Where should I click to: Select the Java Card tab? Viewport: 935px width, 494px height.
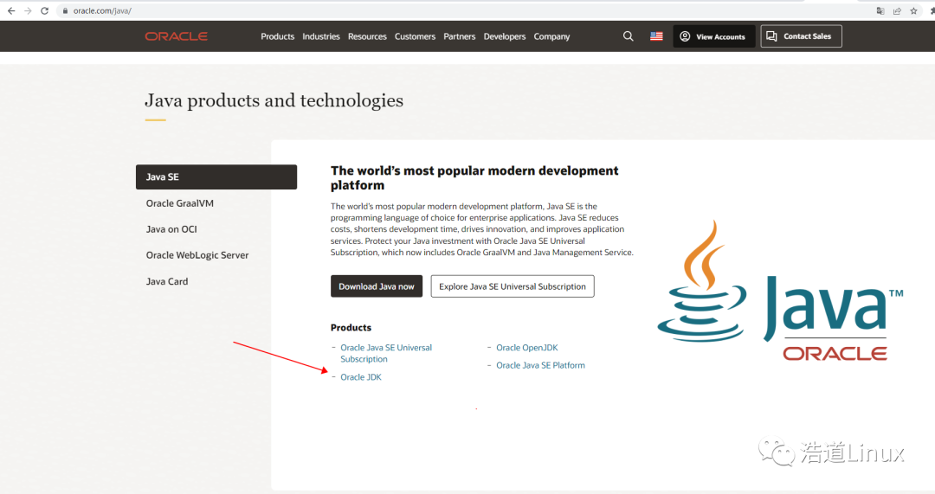click(x=167, y=281)
